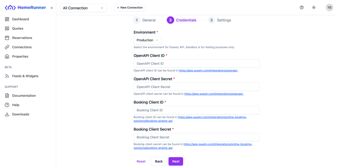Toggle light/dark theme sun icon
337x166 pixels.
coord(314,8)
